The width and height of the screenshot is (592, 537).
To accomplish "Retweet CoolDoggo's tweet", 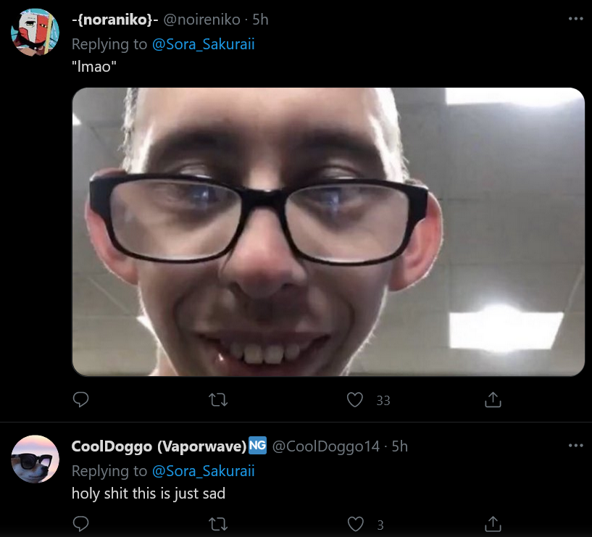I will pos(218,524).
